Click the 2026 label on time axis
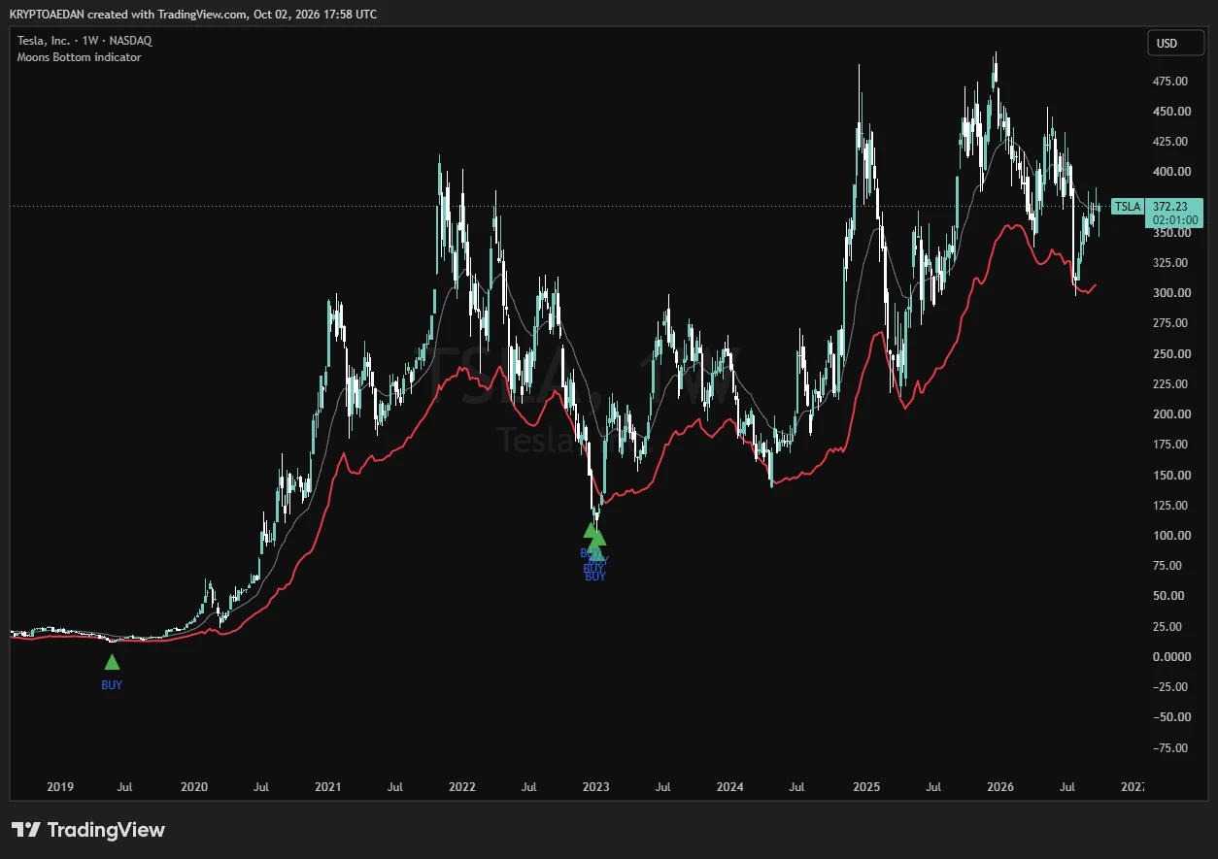The height and width of the screenshot is (859, 1218). click(1000, 787)
